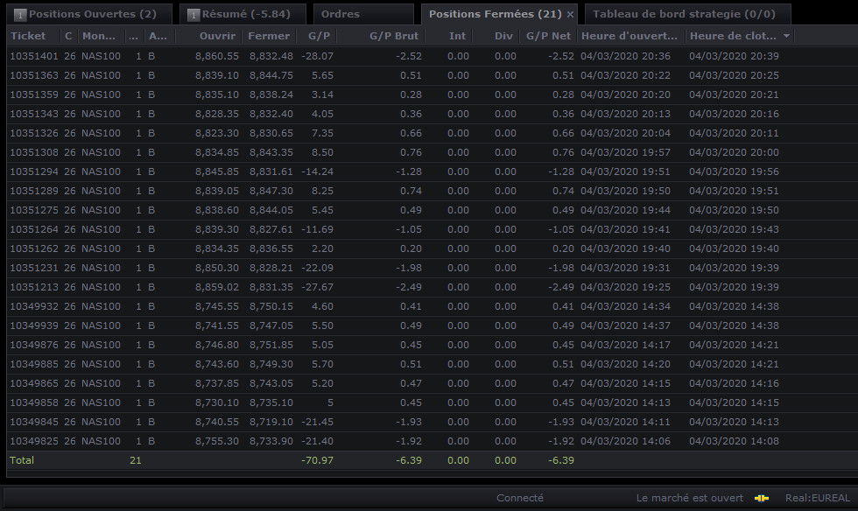
Task: Click the info icon on Positions Ouvertes tab
Action: (19, 15)
